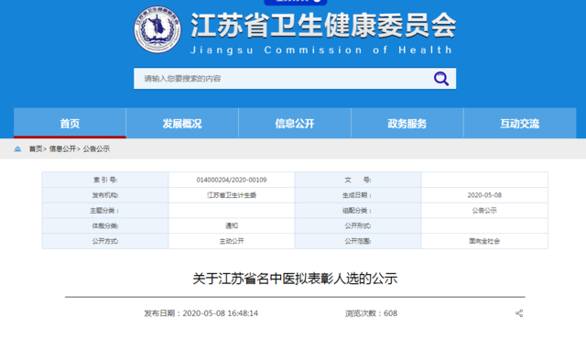Click the Jiangsu Commission of Health English subtitle
This screenshot has width=586, height=340.
point(321,50)
